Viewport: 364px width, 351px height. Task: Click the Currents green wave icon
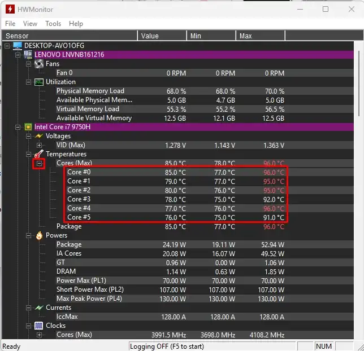[39, 308]
